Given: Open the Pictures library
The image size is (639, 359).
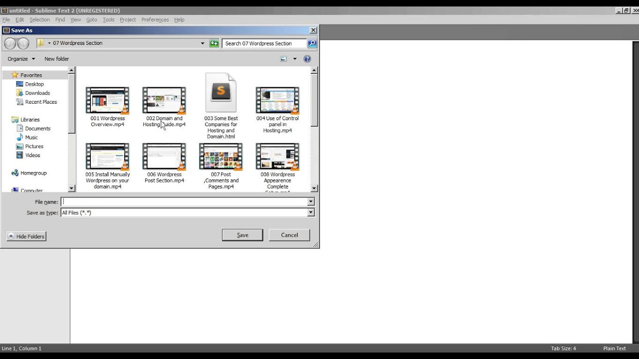Looking at the screenshot, I should coord(34,147).
